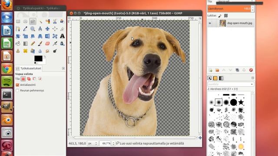Select the Perspective tool
The image size is (278, 156).
pyautogui.click(x=40, y=36)
